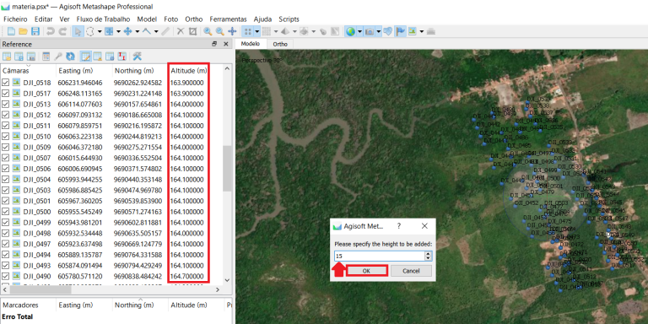Click the Update transform refresh icon
648x324 pixels.
click(x=71, y=57)
